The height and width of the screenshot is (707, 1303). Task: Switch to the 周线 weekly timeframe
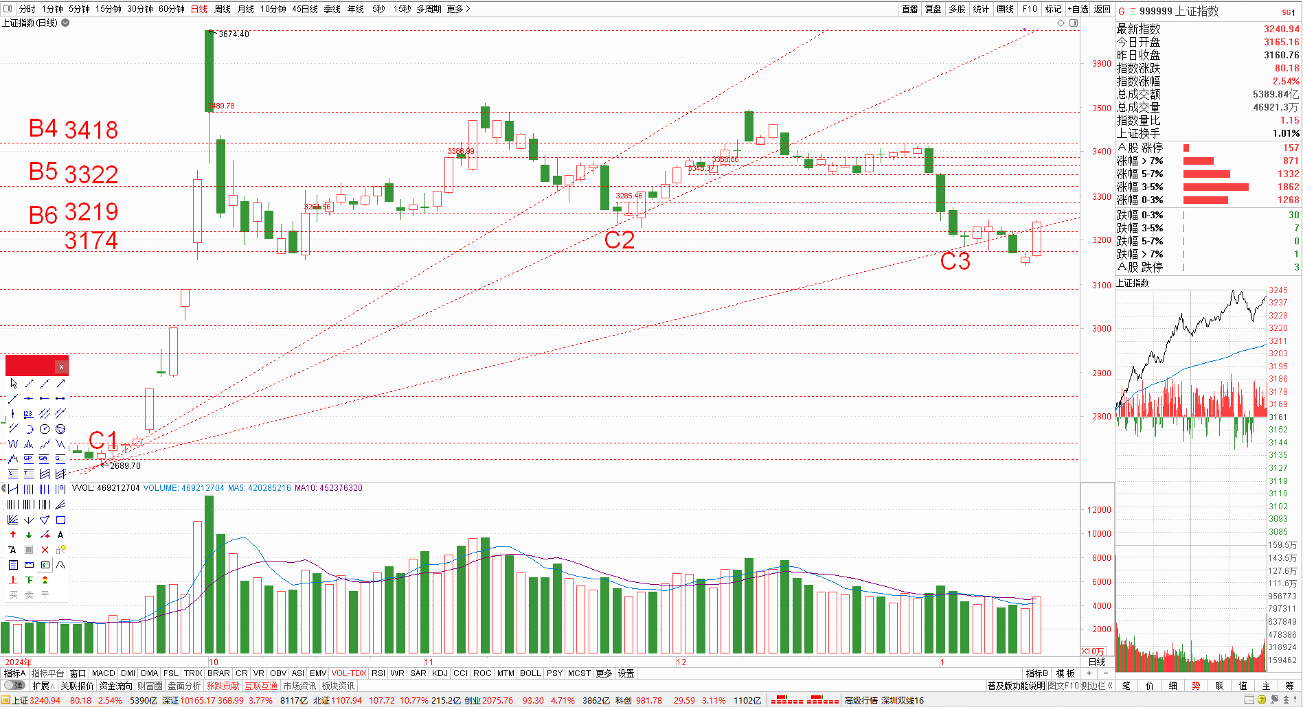(x=223, y=9)
